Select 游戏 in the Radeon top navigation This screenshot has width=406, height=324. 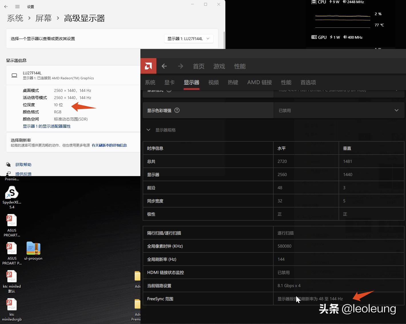pyautogui.click(x=219, y=66)
